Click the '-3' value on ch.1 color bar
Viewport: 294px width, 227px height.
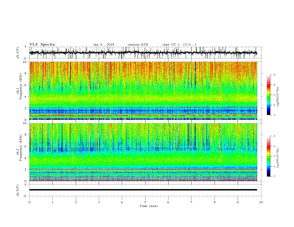click(x=274, y=75)
